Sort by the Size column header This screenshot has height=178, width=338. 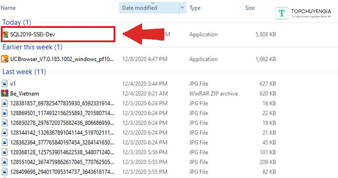(x=250, y=8)
